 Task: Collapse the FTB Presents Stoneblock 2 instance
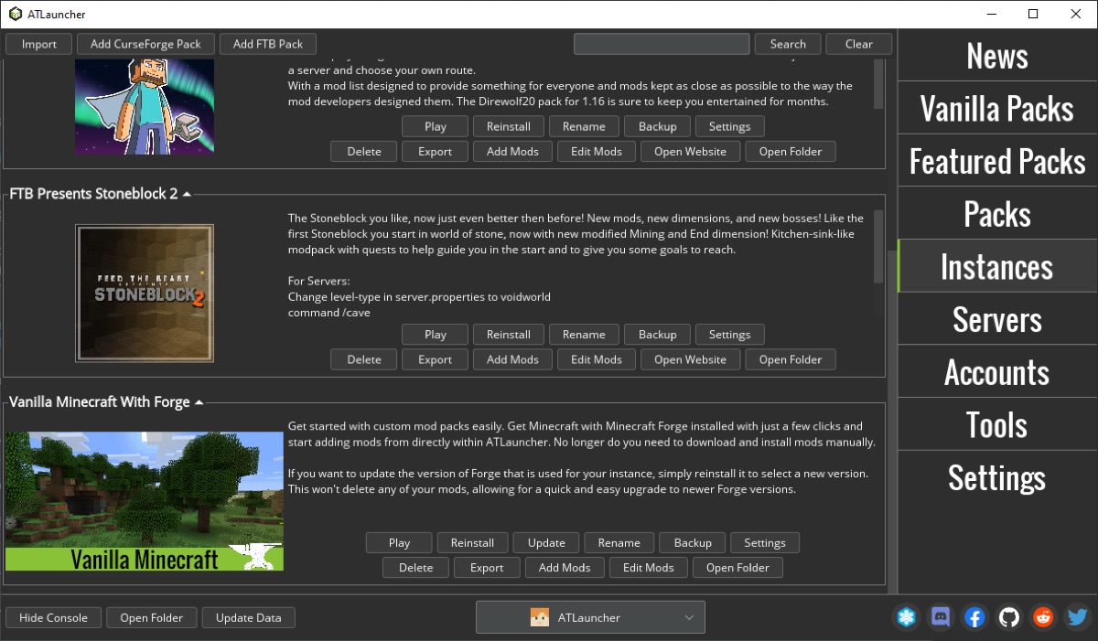click(187, 194)
